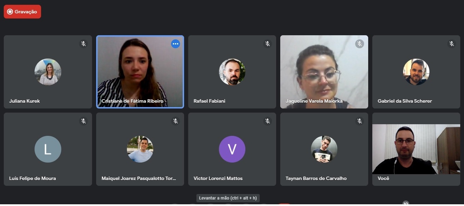Click the muted mic icon on Maiquel Joarez's tile
Viewport: 464px width, 206px height.
[x=176, y=121]
